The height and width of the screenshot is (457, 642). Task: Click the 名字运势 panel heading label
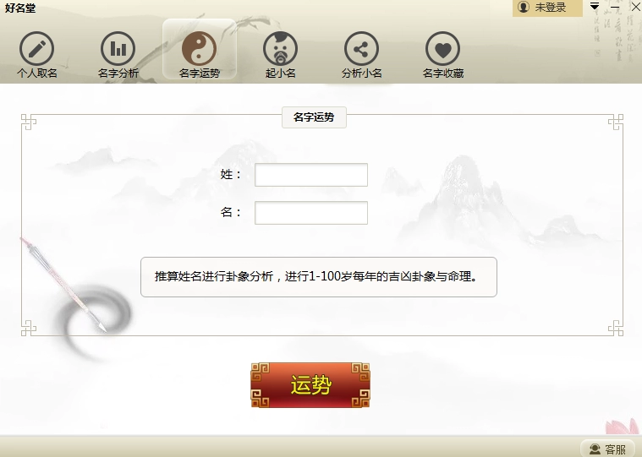click(x=314, y=117)
